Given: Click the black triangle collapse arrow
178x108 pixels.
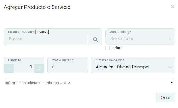Looking at the screenshot, I should [171, 83].
